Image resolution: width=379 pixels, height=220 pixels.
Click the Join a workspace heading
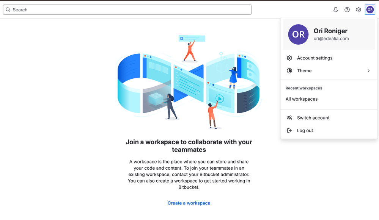pos(189,146)
